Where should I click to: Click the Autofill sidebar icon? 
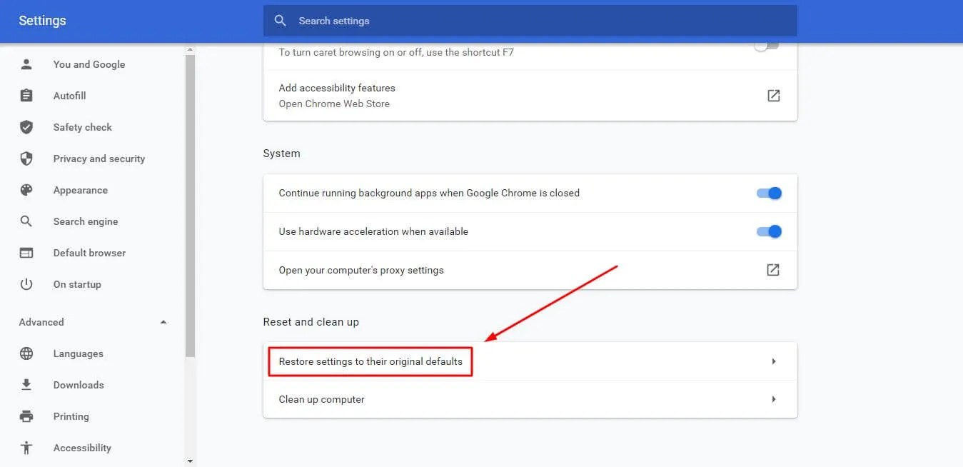pyautogui.click(x=26, y=95)
